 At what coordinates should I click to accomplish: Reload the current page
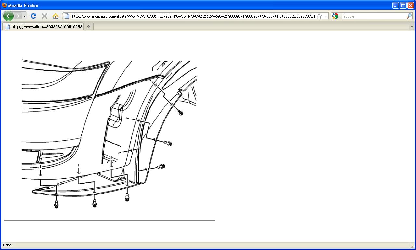[33, 16]
